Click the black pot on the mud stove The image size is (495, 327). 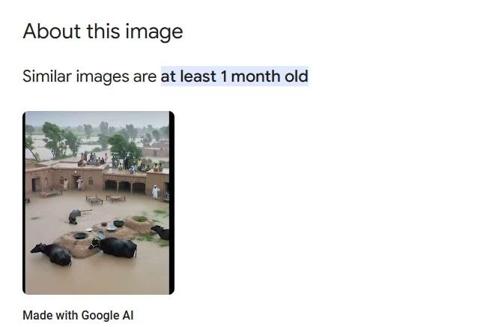point(80,235)
